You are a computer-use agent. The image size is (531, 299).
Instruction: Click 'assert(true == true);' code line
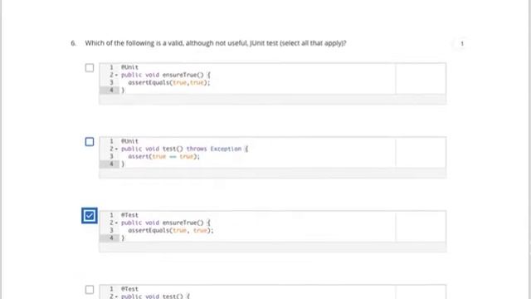(164, 156)
